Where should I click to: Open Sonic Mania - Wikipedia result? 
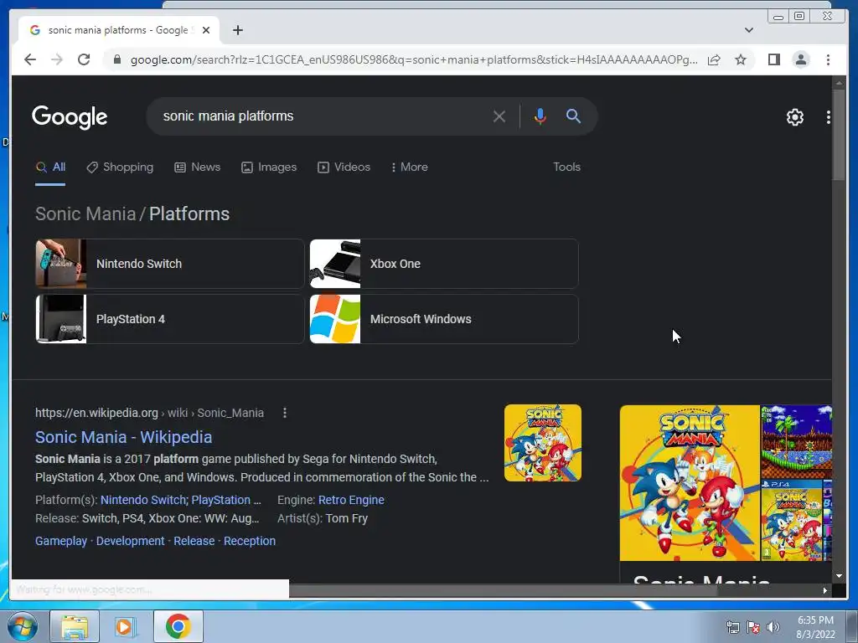pos(124,437)
